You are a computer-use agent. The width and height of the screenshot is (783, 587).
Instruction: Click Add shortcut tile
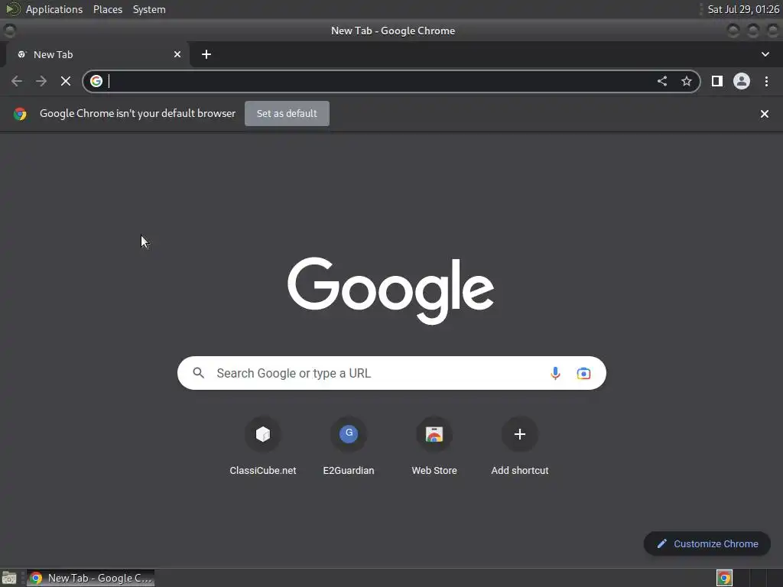point(520,446)
